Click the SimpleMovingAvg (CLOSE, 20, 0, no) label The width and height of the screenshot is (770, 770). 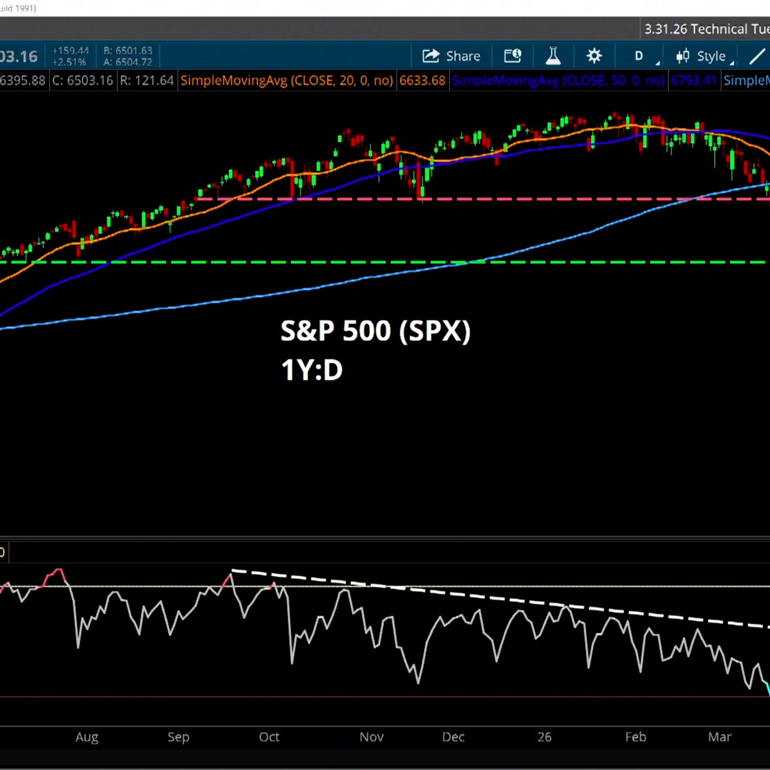pyautogui.click(x=286, y=81)
